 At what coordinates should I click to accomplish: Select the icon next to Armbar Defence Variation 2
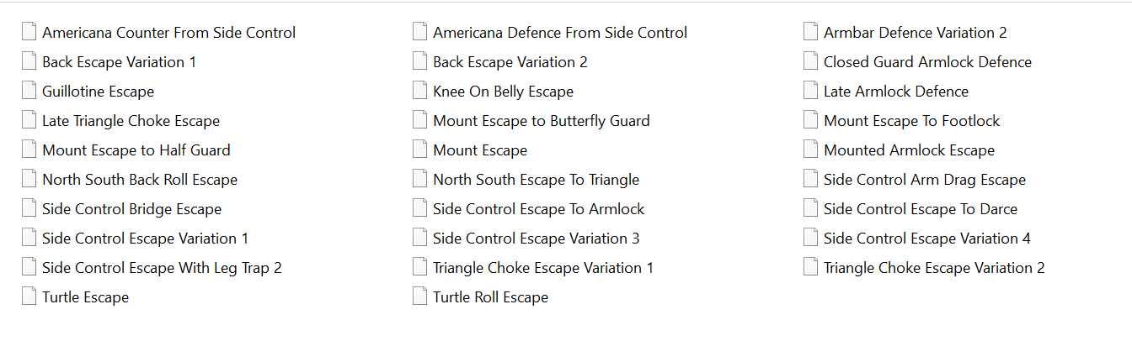point(810,32)
